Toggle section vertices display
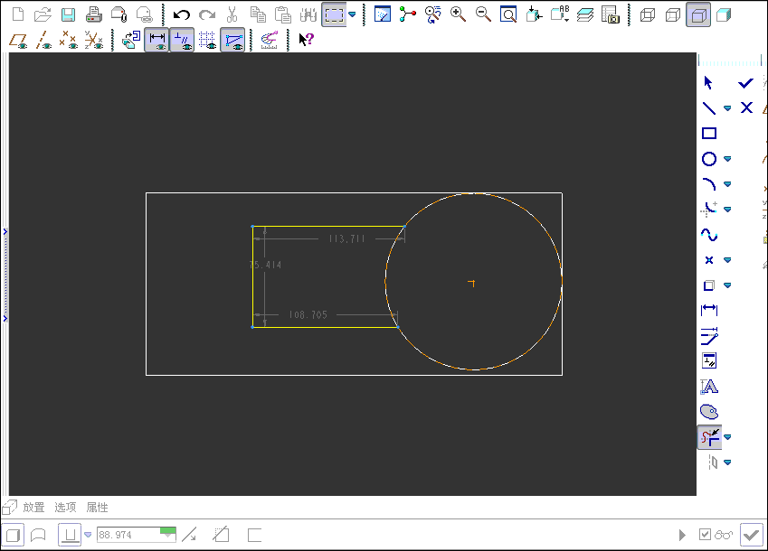This screenshot has height=551, width=768. [x=232, y=40]
